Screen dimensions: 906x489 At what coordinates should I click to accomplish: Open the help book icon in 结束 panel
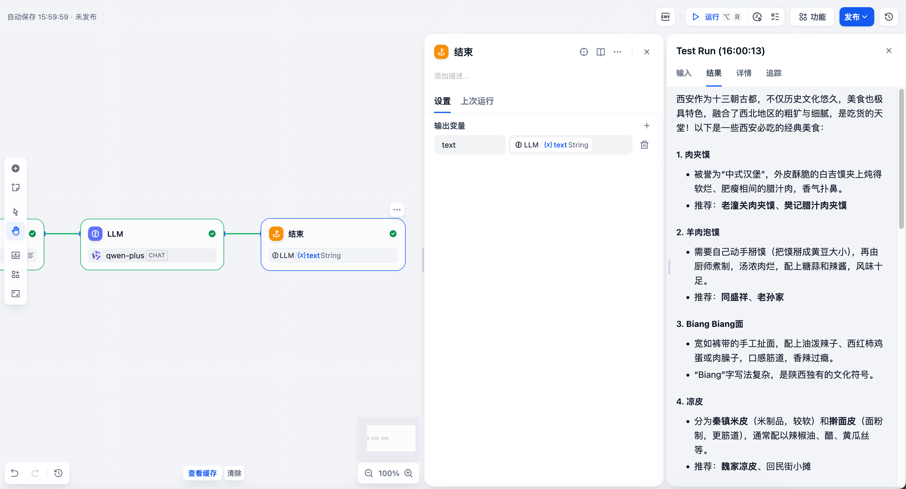600,52
